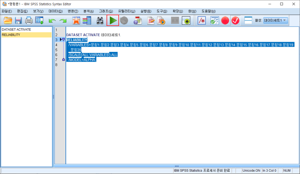This screenshot has height=174, width=300.
Task: Click the /VARIABLES= subcommand on line 4
Action: (79, 45)
